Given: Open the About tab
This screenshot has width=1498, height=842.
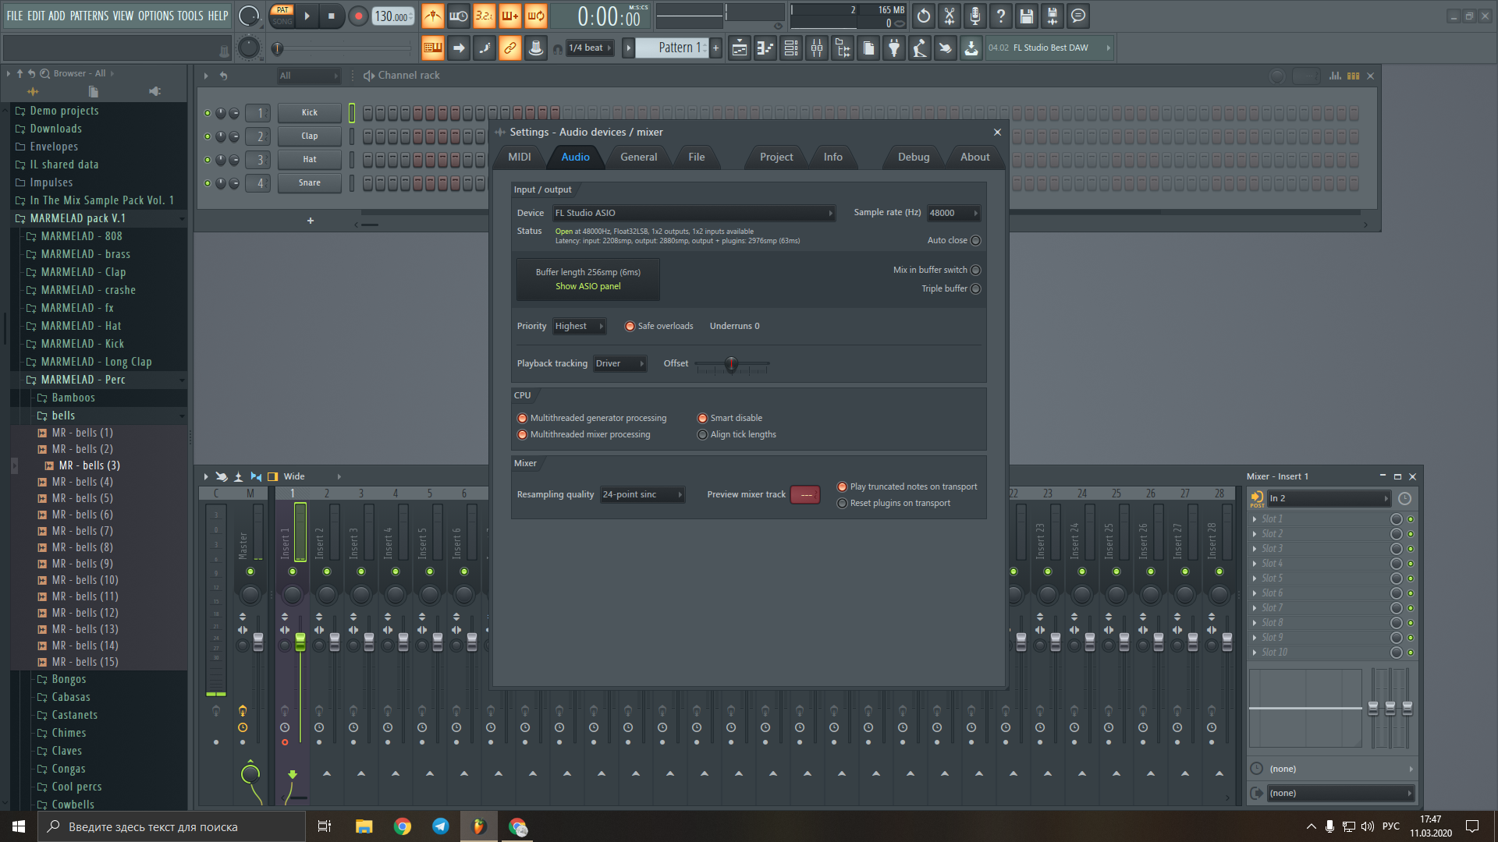Looking at the screenshot, I should pos(974,157).
